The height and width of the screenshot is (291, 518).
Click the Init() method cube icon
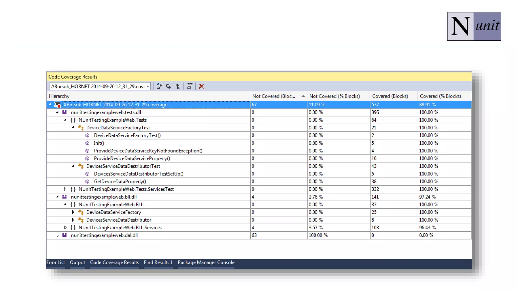88,143
